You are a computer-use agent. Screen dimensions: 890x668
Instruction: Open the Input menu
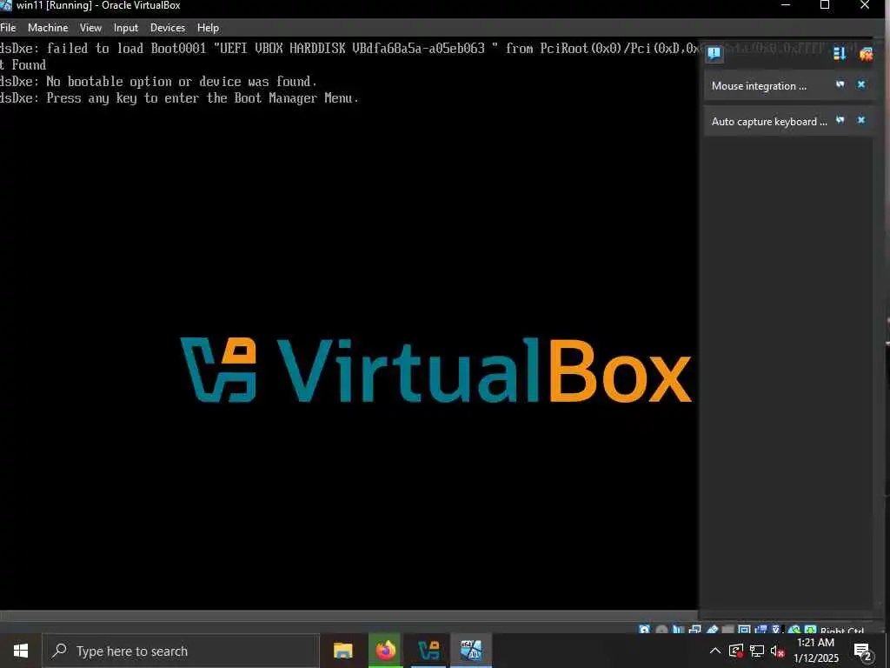click(125, 27)
